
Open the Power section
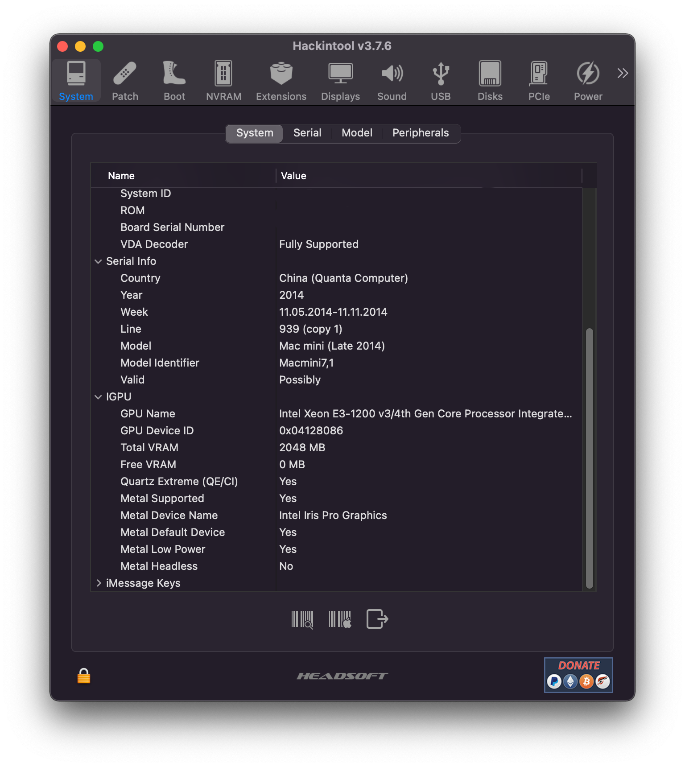(588, 81)
